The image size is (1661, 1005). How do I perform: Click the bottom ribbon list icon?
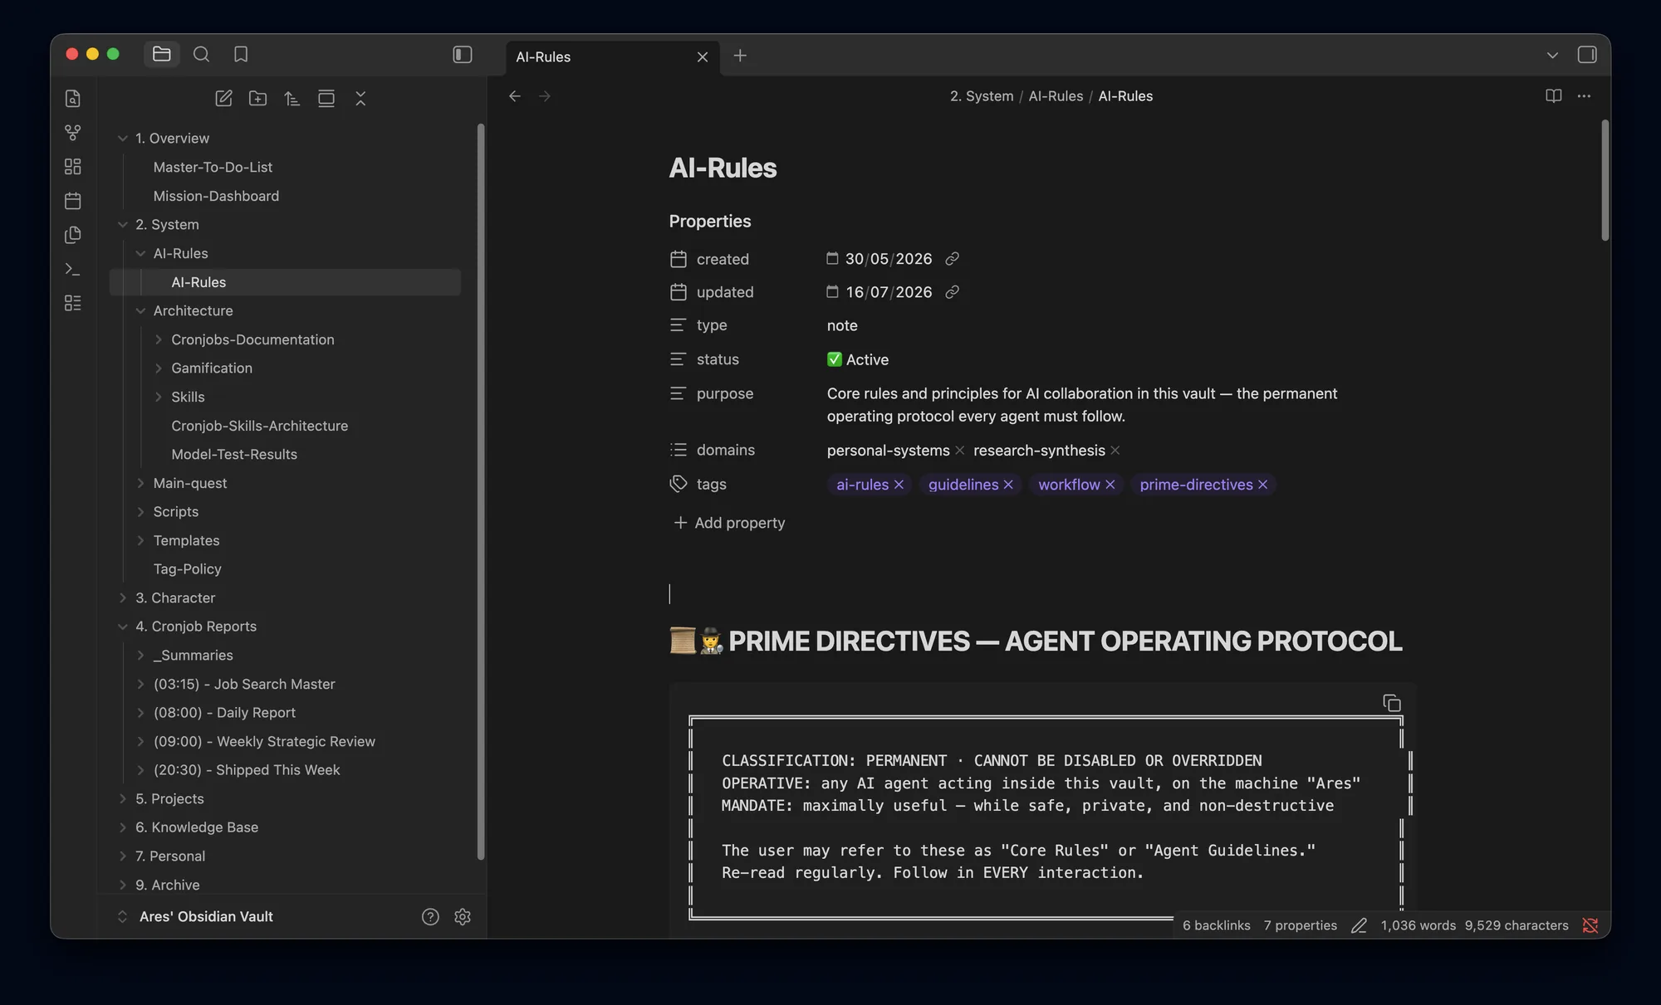pyautogui.click(x=73, y=303)
